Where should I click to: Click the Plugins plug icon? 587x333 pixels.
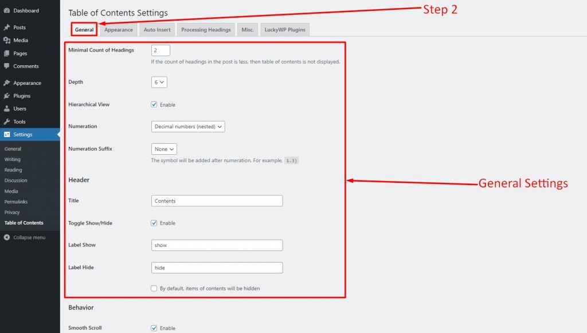[x=7, y=96]
